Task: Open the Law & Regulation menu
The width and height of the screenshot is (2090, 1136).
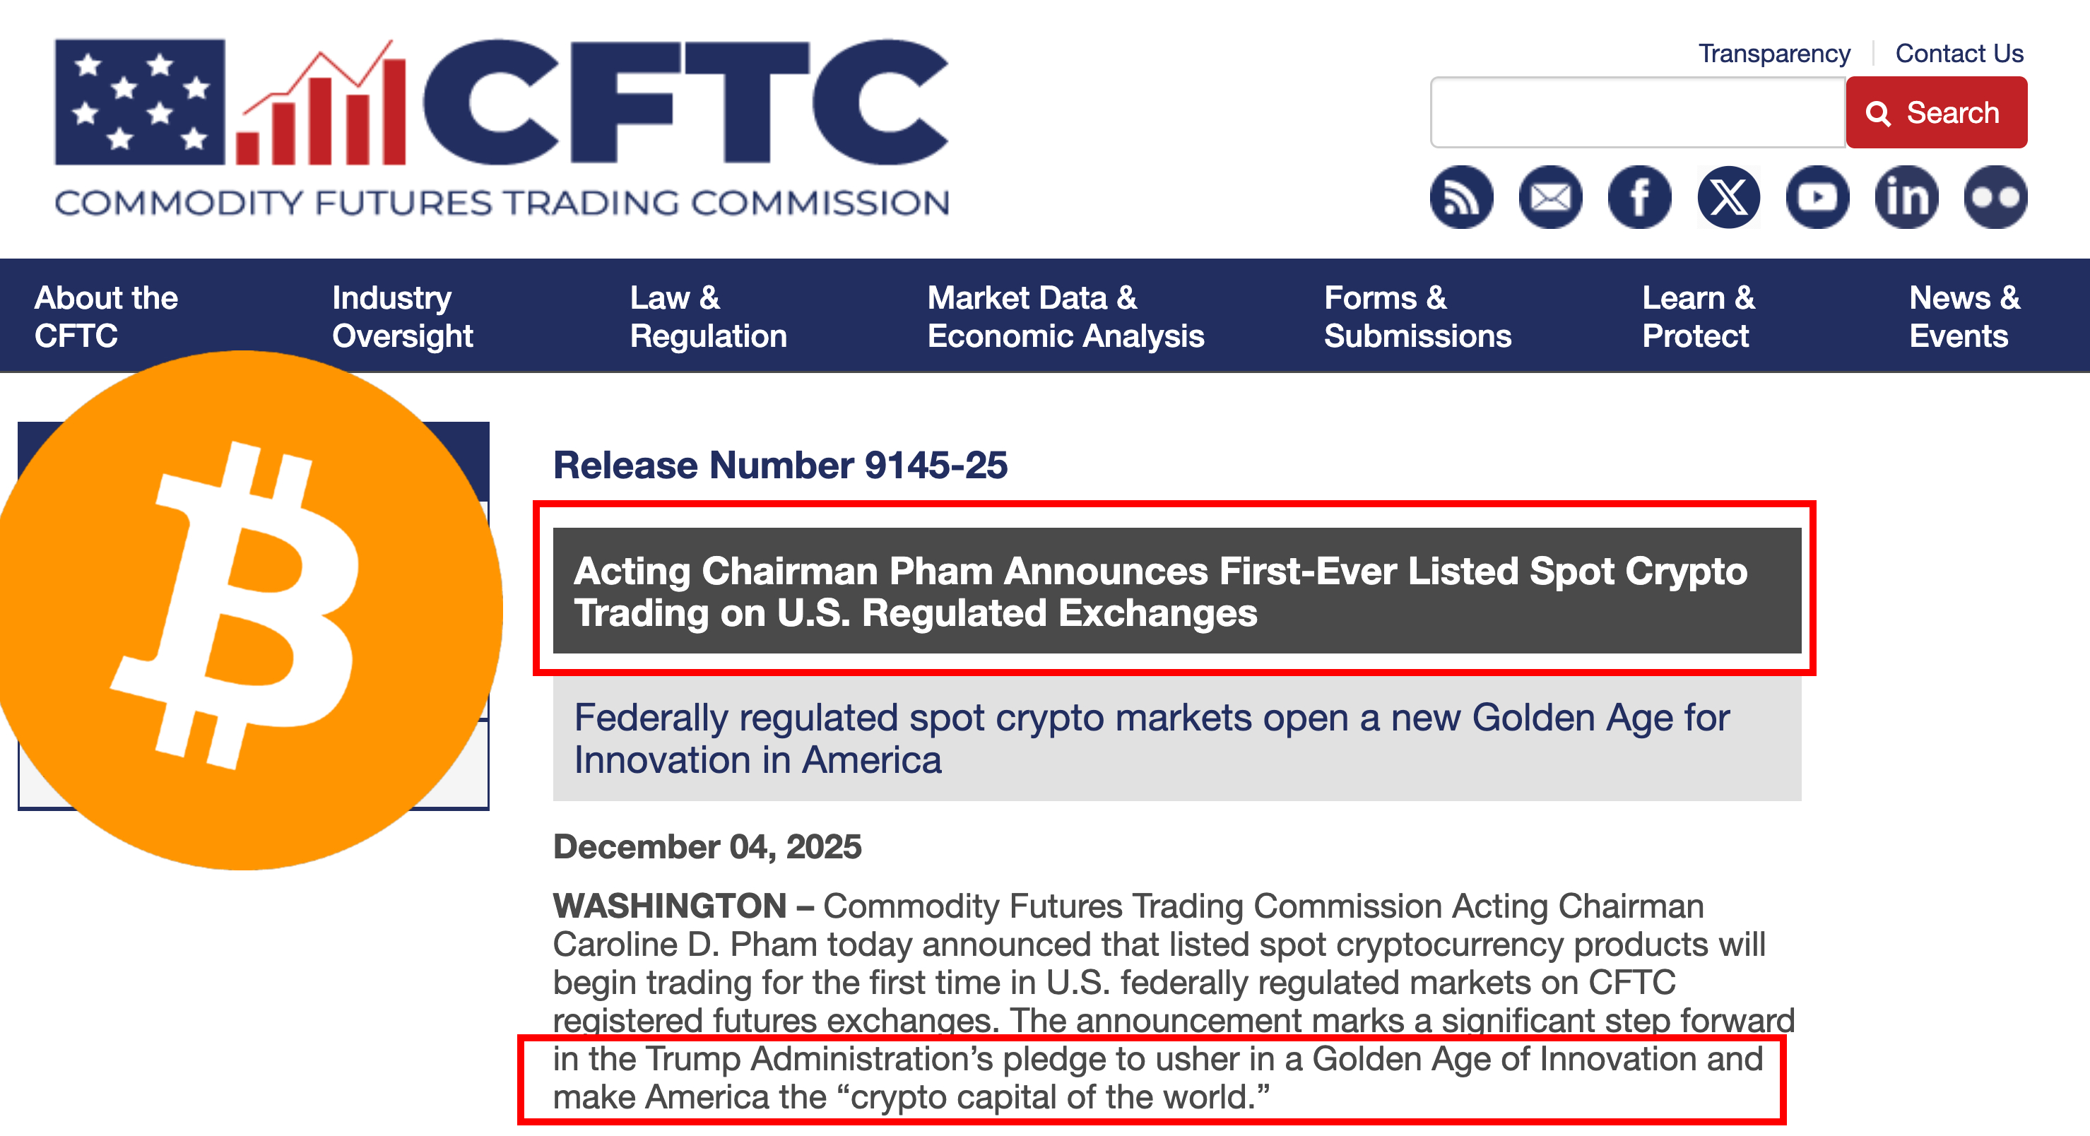Action: click(708, 316)
